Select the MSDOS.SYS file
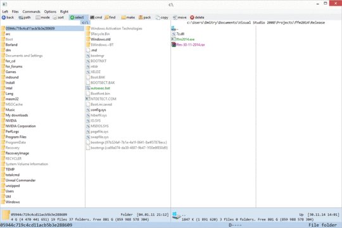 99,126
